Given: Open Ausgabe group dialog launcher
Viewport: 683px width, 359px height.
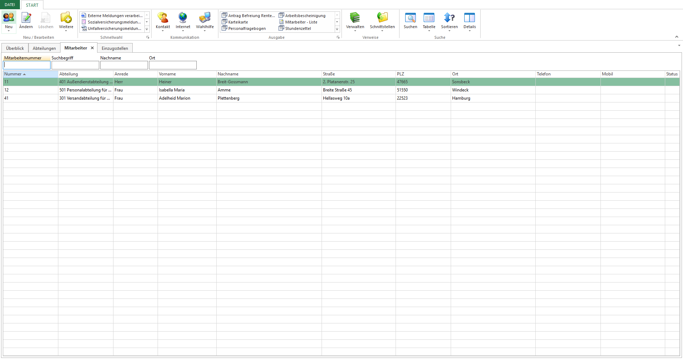Looking at the screenshot, I should (x=338, y=37).
